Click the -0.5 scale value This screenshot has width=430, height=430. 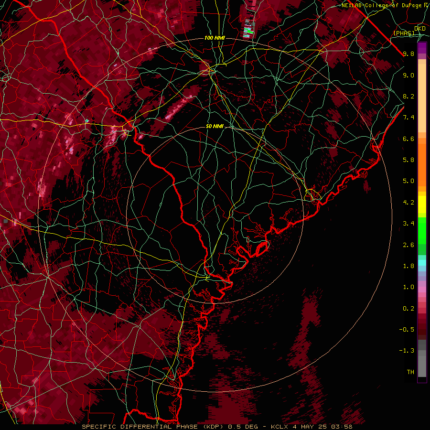(407, 330)
